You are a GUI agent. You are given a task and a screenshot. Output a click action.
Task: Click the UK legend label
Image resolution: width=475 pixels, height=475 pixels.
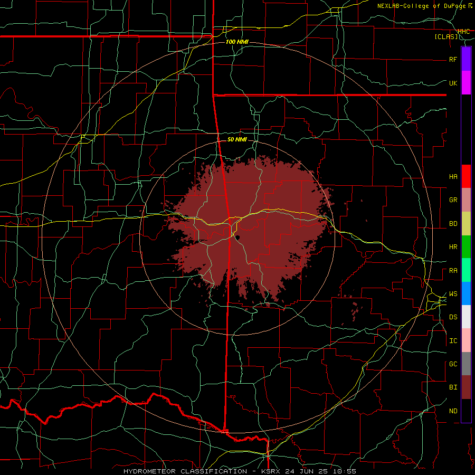point(453,83)
